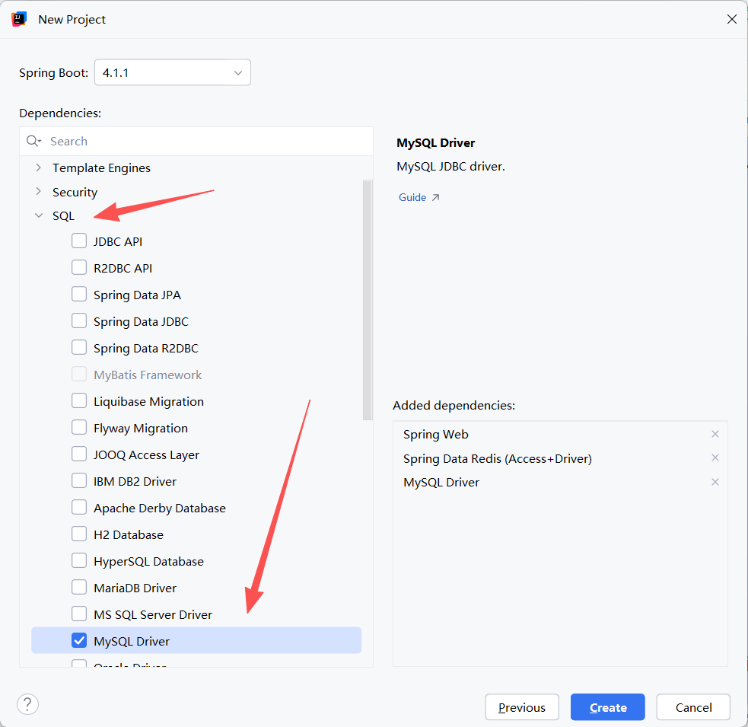Click the Create button
Viewport: 748px width, 727px height.
pyautogui.click(x=608, y=707)
